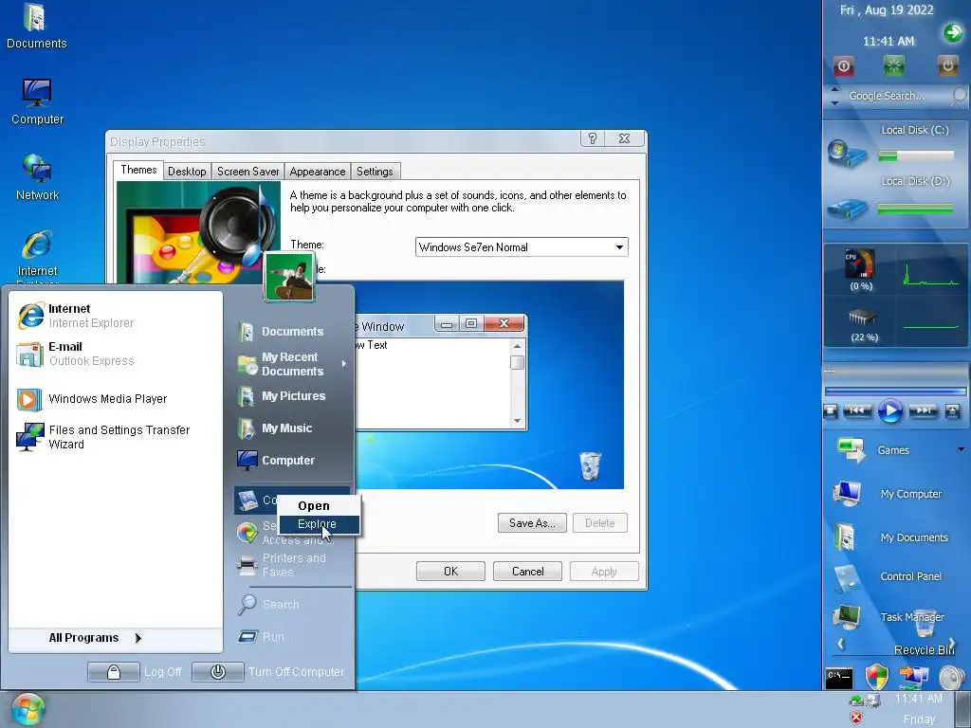Image resolution: width=971 pixels, height=728 pixels.
Task: Open My Pictures in Start menu
Action: 282,396
